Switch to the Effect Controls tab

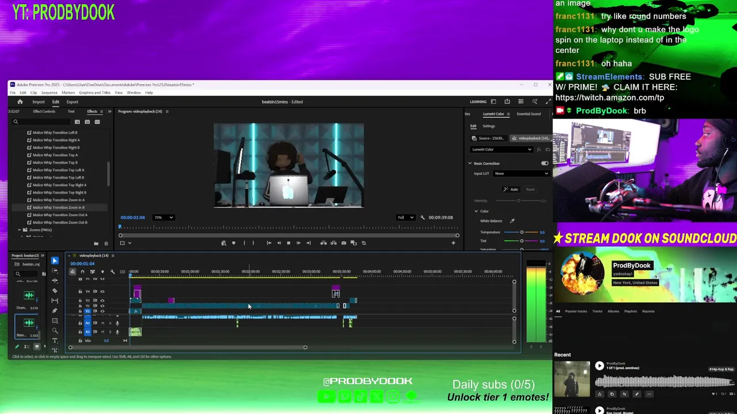coord(44,112)
